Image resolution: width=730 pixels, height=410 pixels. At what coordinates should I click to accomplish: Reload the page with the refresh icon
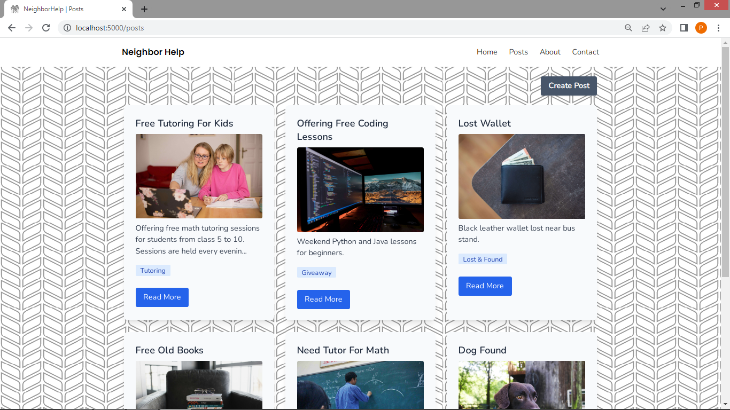tap(46, 28)
